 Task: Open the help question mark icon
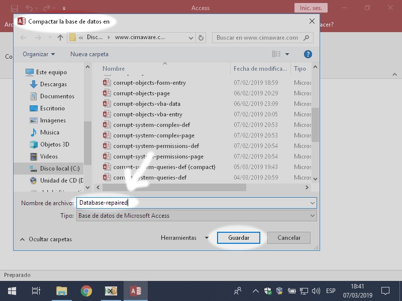pos(308,54)
